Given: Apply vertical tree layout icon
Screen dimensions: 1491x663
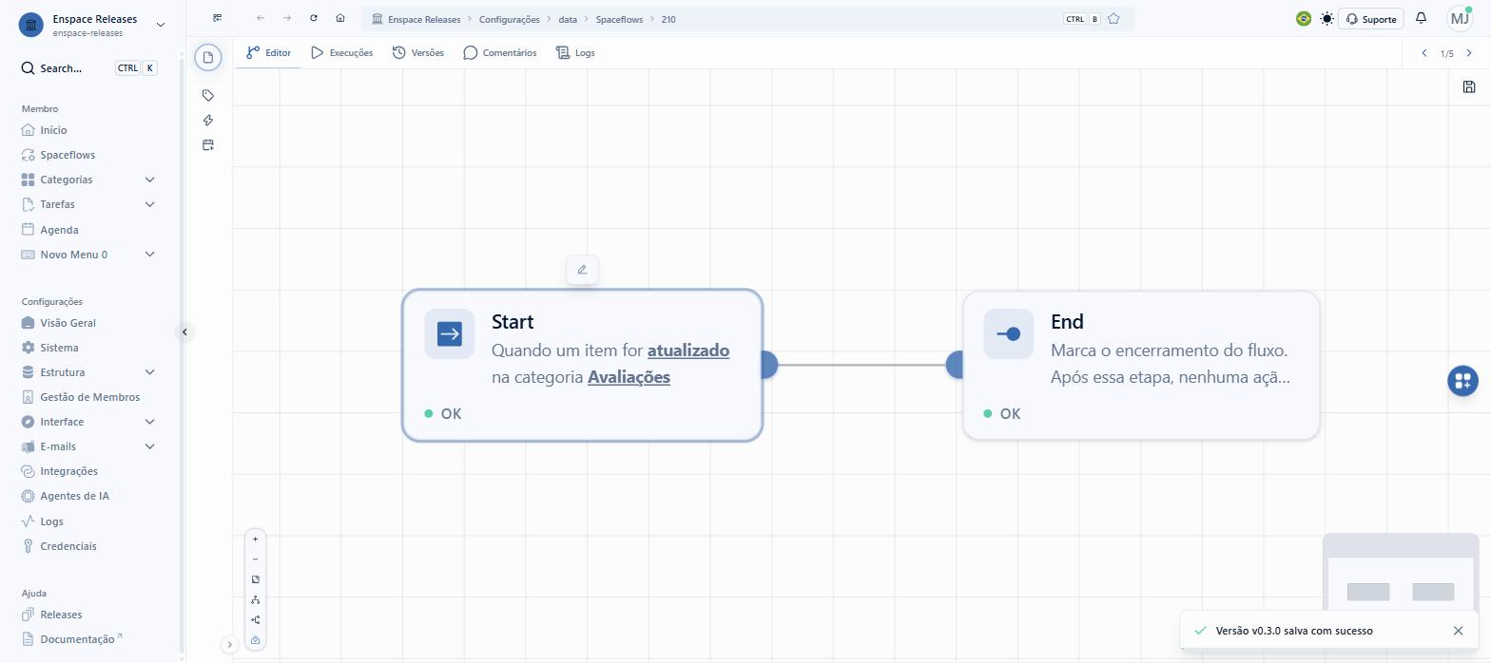Looking at the screenshot, I should (255, 599).
